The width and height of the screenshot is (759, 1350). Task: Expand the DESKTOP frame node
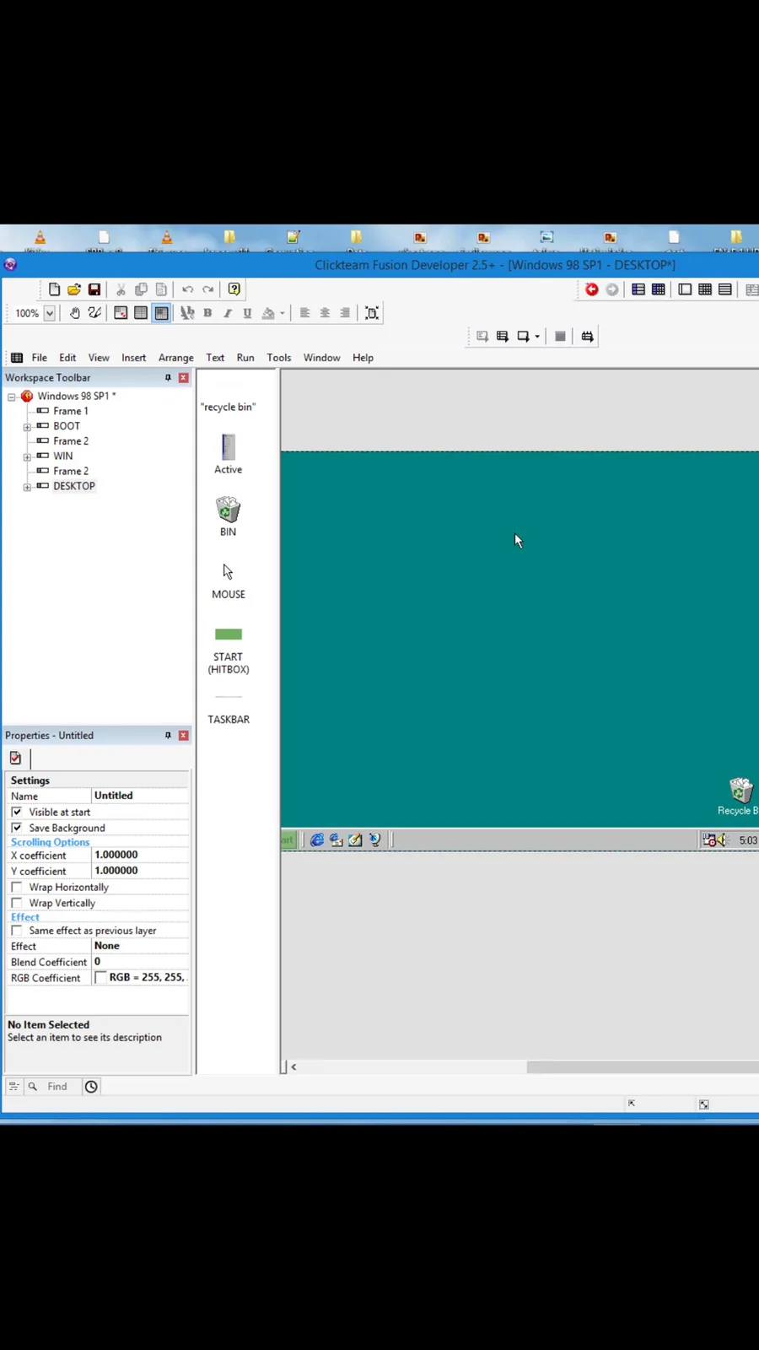click(27, 487)
